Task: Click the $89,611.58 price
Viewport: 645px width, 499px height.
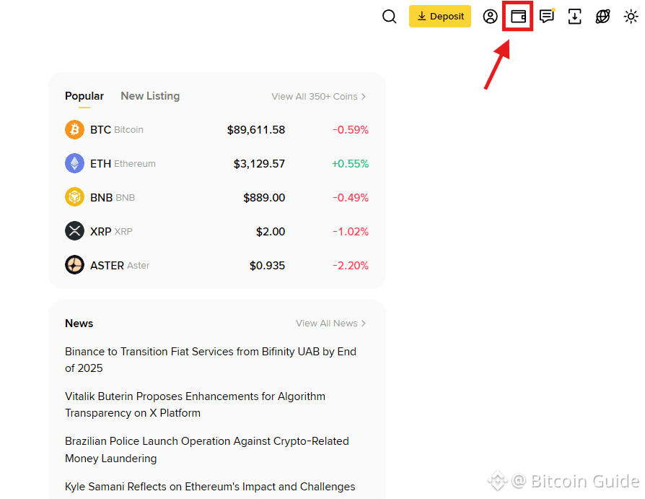Action: [256, 130]
